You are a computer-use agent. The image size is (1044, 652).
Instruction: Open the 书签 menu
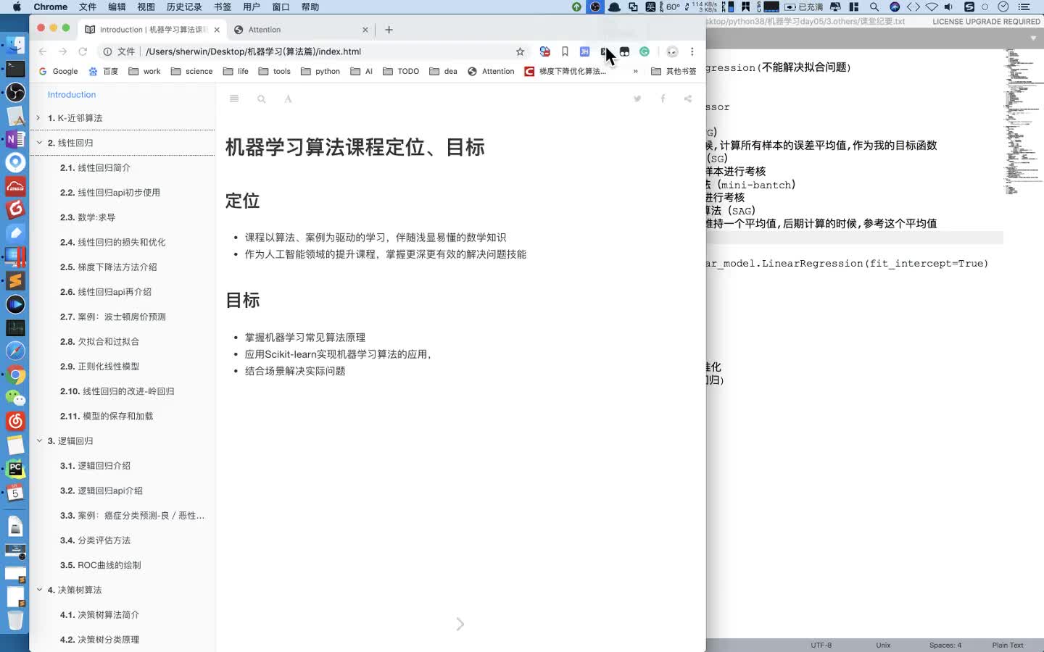pos(223,7)
